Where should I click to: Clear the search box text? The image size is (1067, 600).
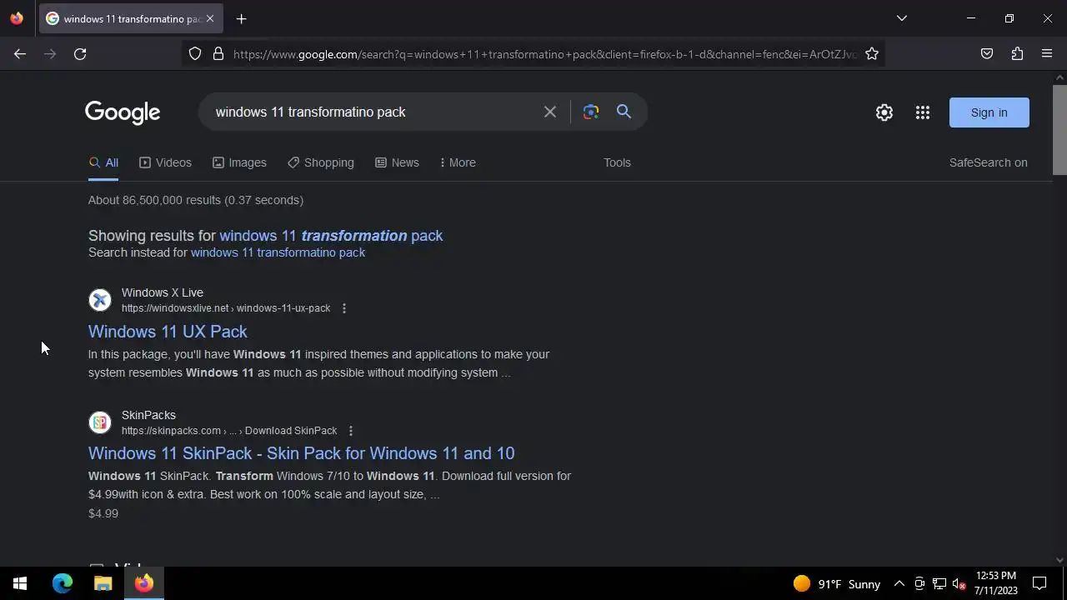click(x=550, y=112)
